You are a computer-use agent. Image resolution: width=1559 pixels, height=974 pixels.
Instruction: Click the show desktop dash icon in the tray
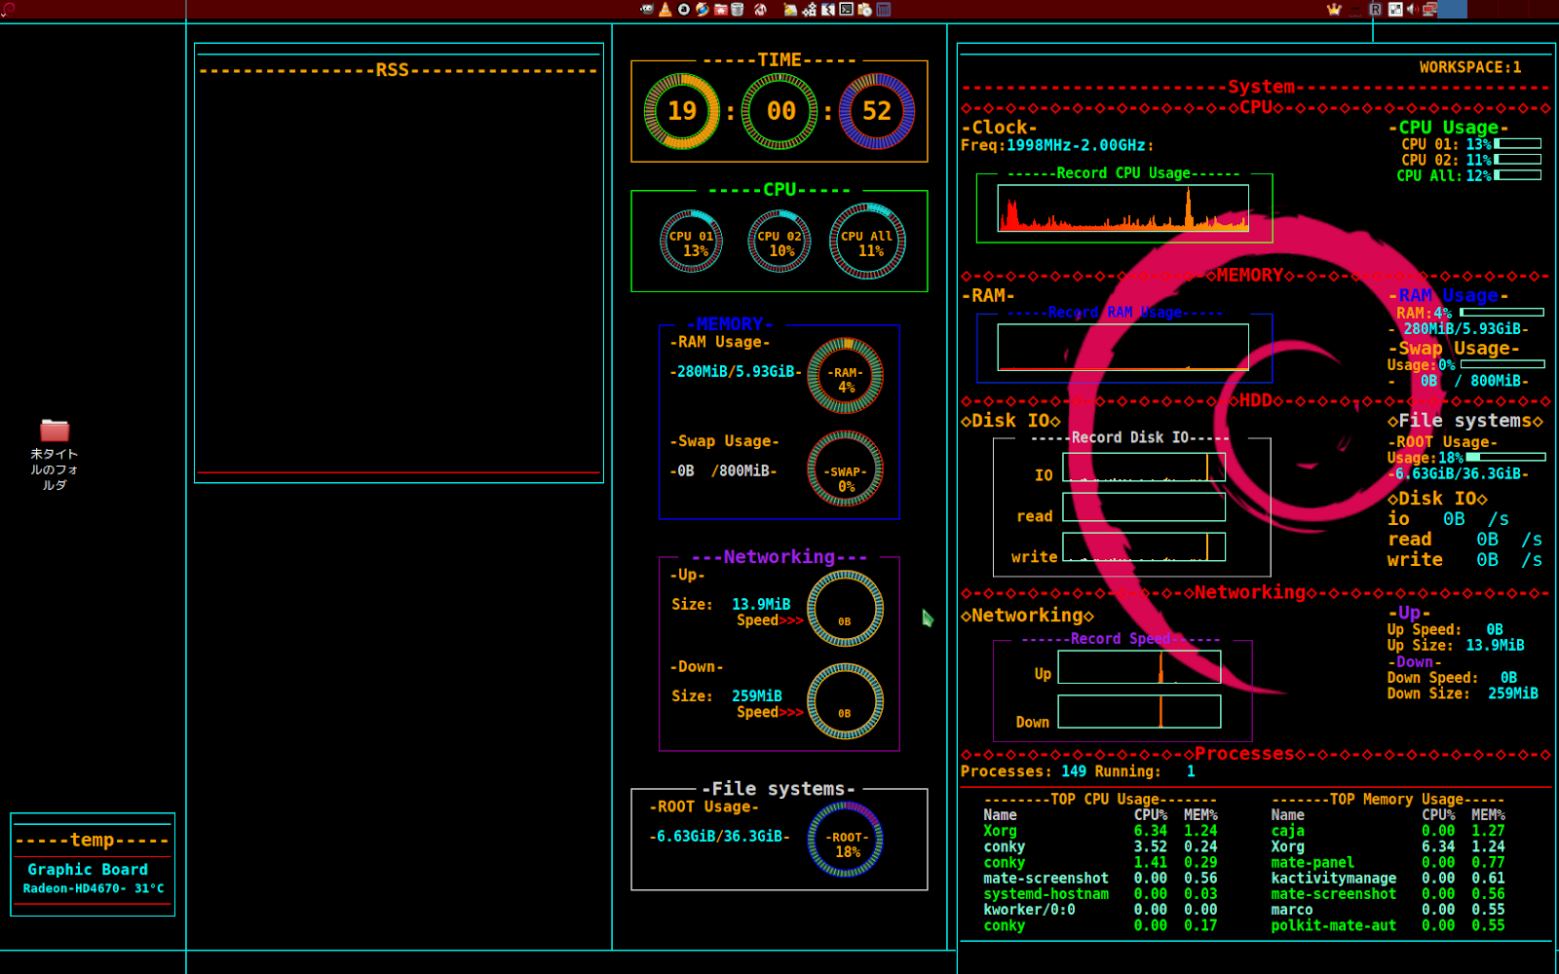click(1355, 9)
